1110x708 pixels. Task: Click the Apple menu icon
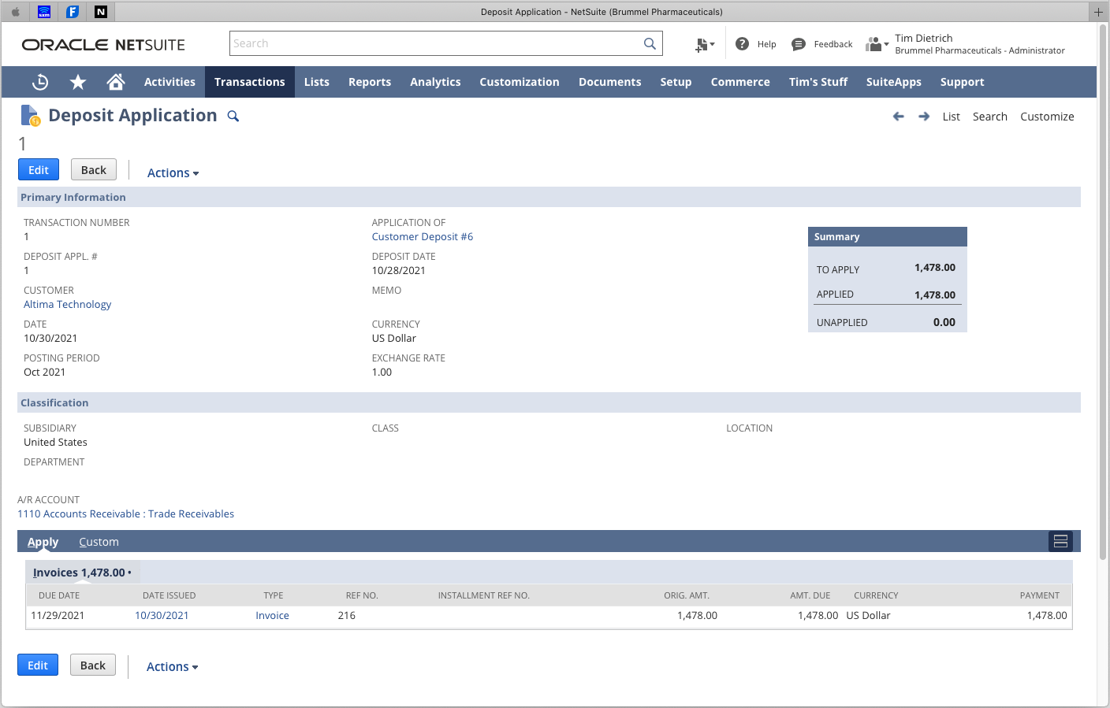pos(15,12)
